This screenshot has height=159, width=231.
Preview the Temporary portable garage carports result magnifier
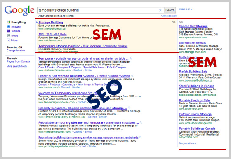pyautogui.click(x=130, y=58)
